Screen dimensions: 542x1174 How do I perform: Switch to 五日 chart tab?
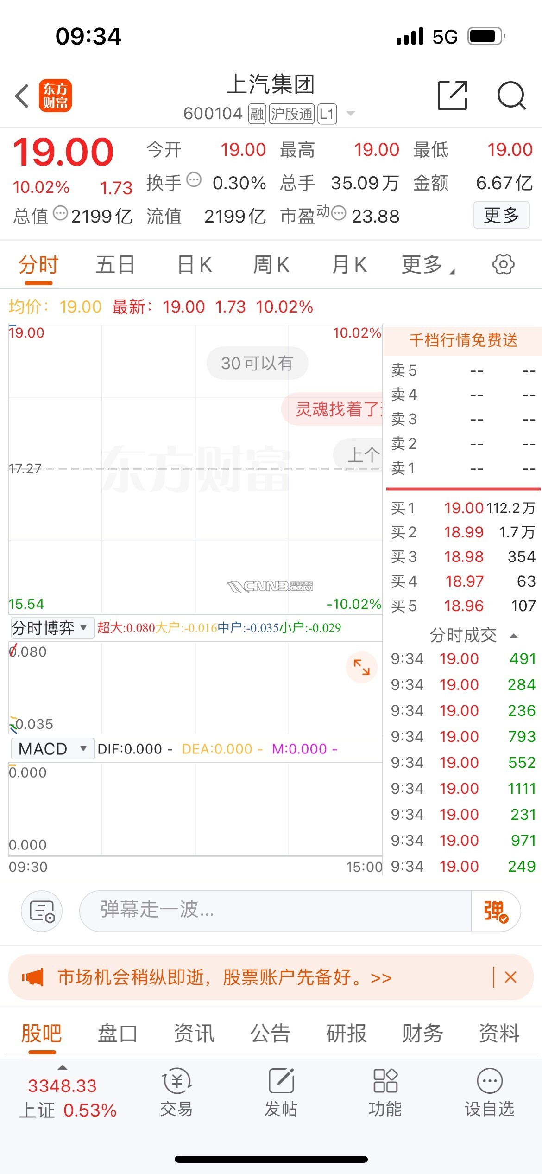[x=115, y=265]
